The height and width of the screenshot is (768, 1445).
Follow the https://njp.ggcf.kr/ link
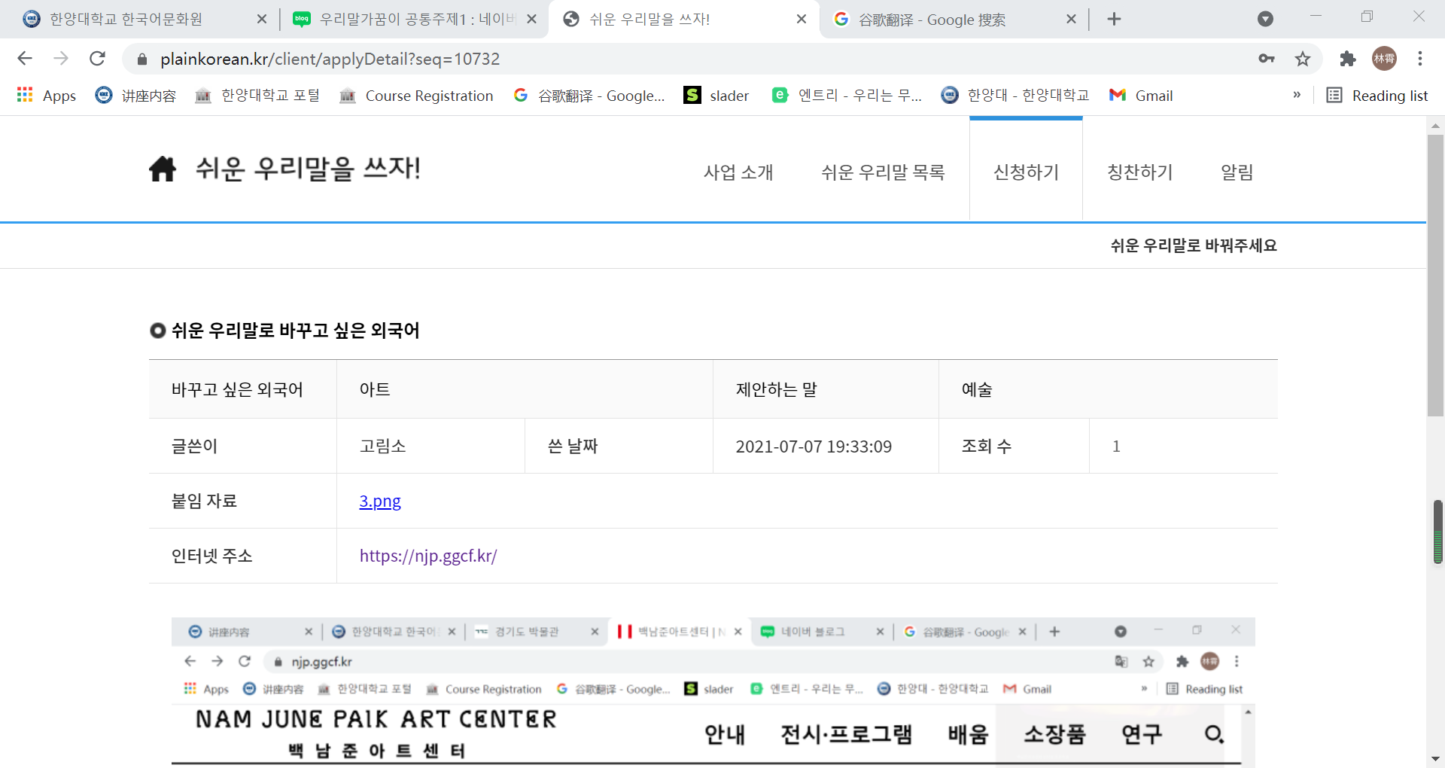point(428,556)
